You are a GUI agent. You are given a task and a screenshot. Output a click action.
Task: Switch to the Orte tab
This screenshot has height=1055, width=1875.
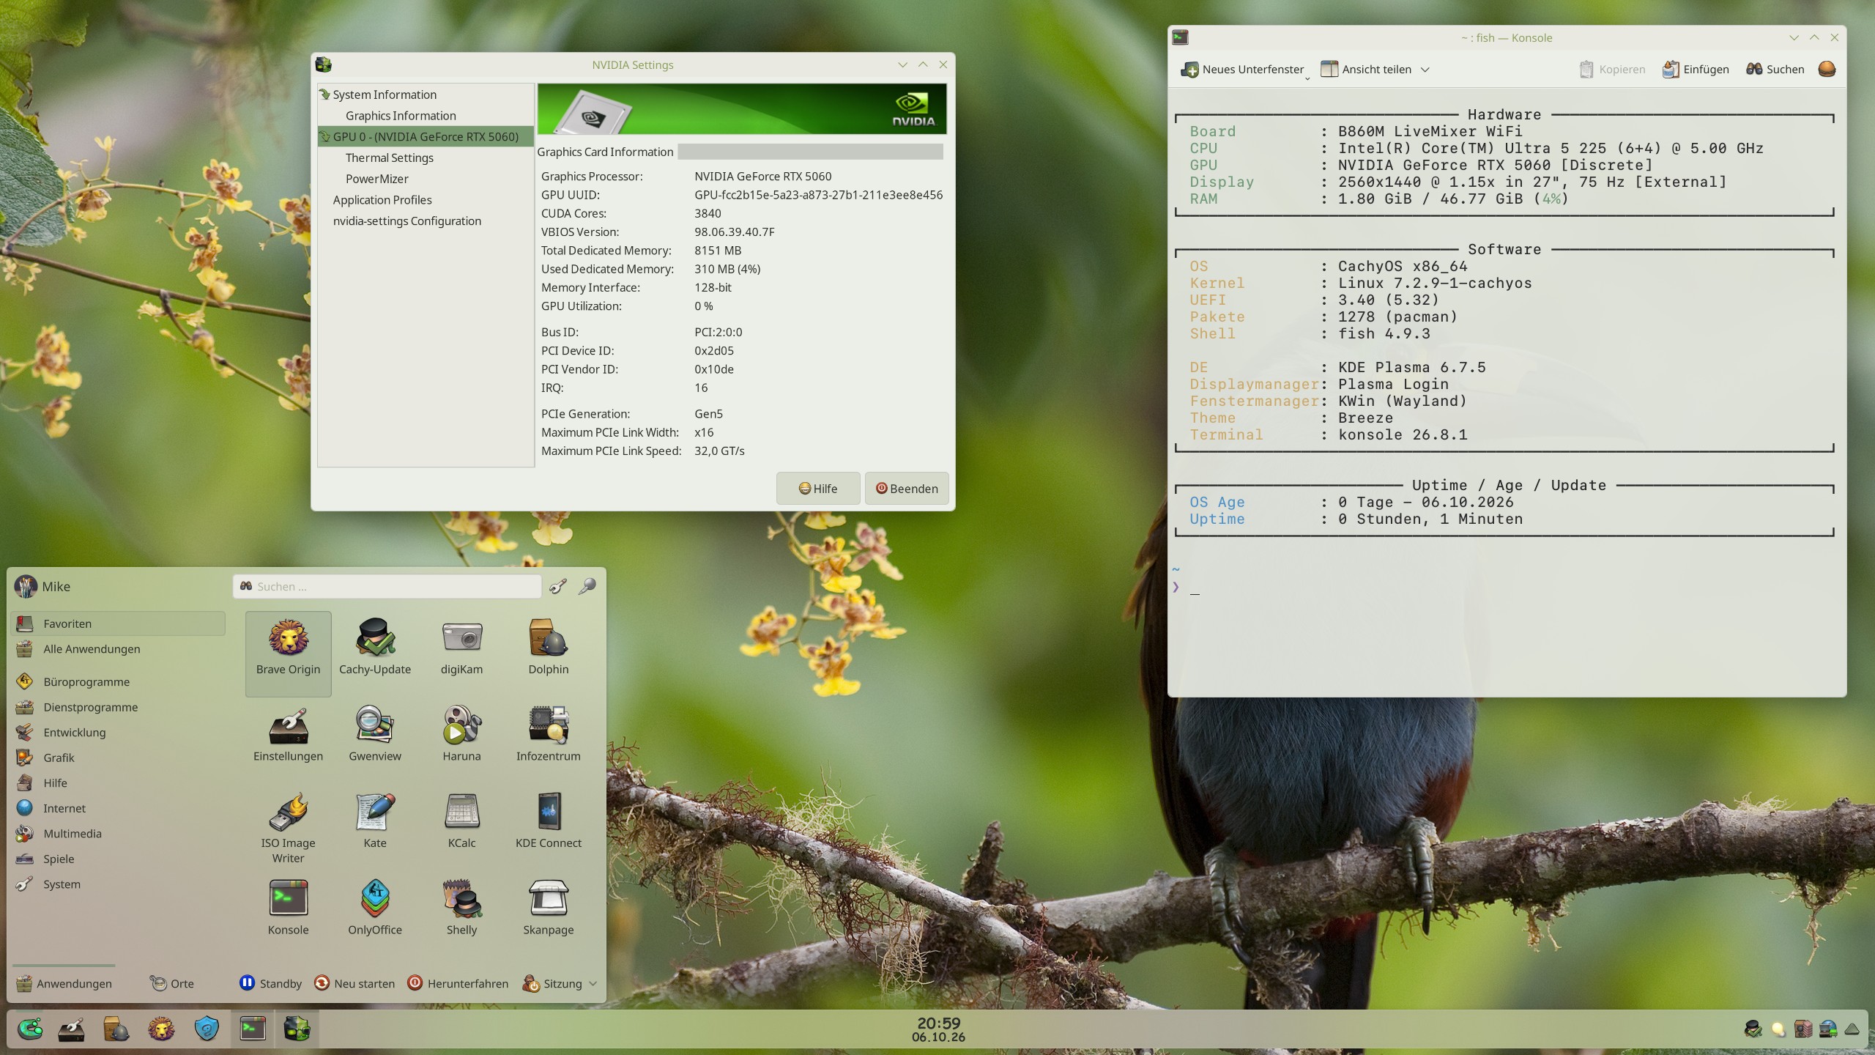172,983
